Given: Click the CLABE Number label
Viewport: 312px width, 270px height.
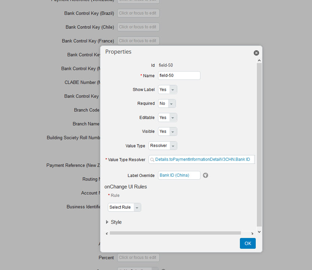Looking at the screenshot, I should pyautogui.click(x=82, y=83).
